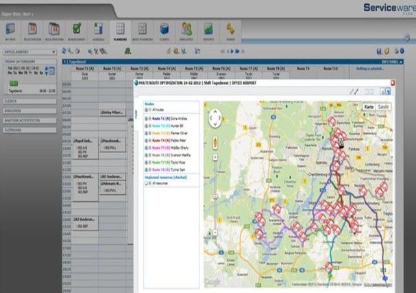Select the Karte map view button
The height and width of the screenshot is (293, 416).
click(369, 107)
